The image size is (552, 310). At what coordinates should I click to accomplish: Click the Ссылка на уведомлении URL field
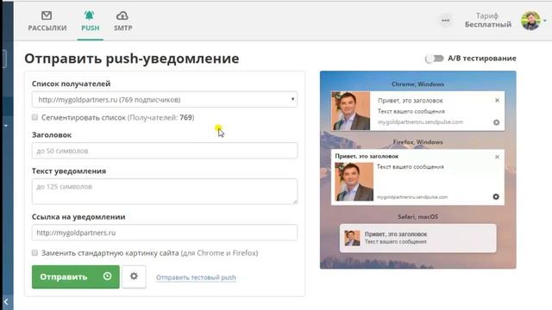(x=165, y=232)
